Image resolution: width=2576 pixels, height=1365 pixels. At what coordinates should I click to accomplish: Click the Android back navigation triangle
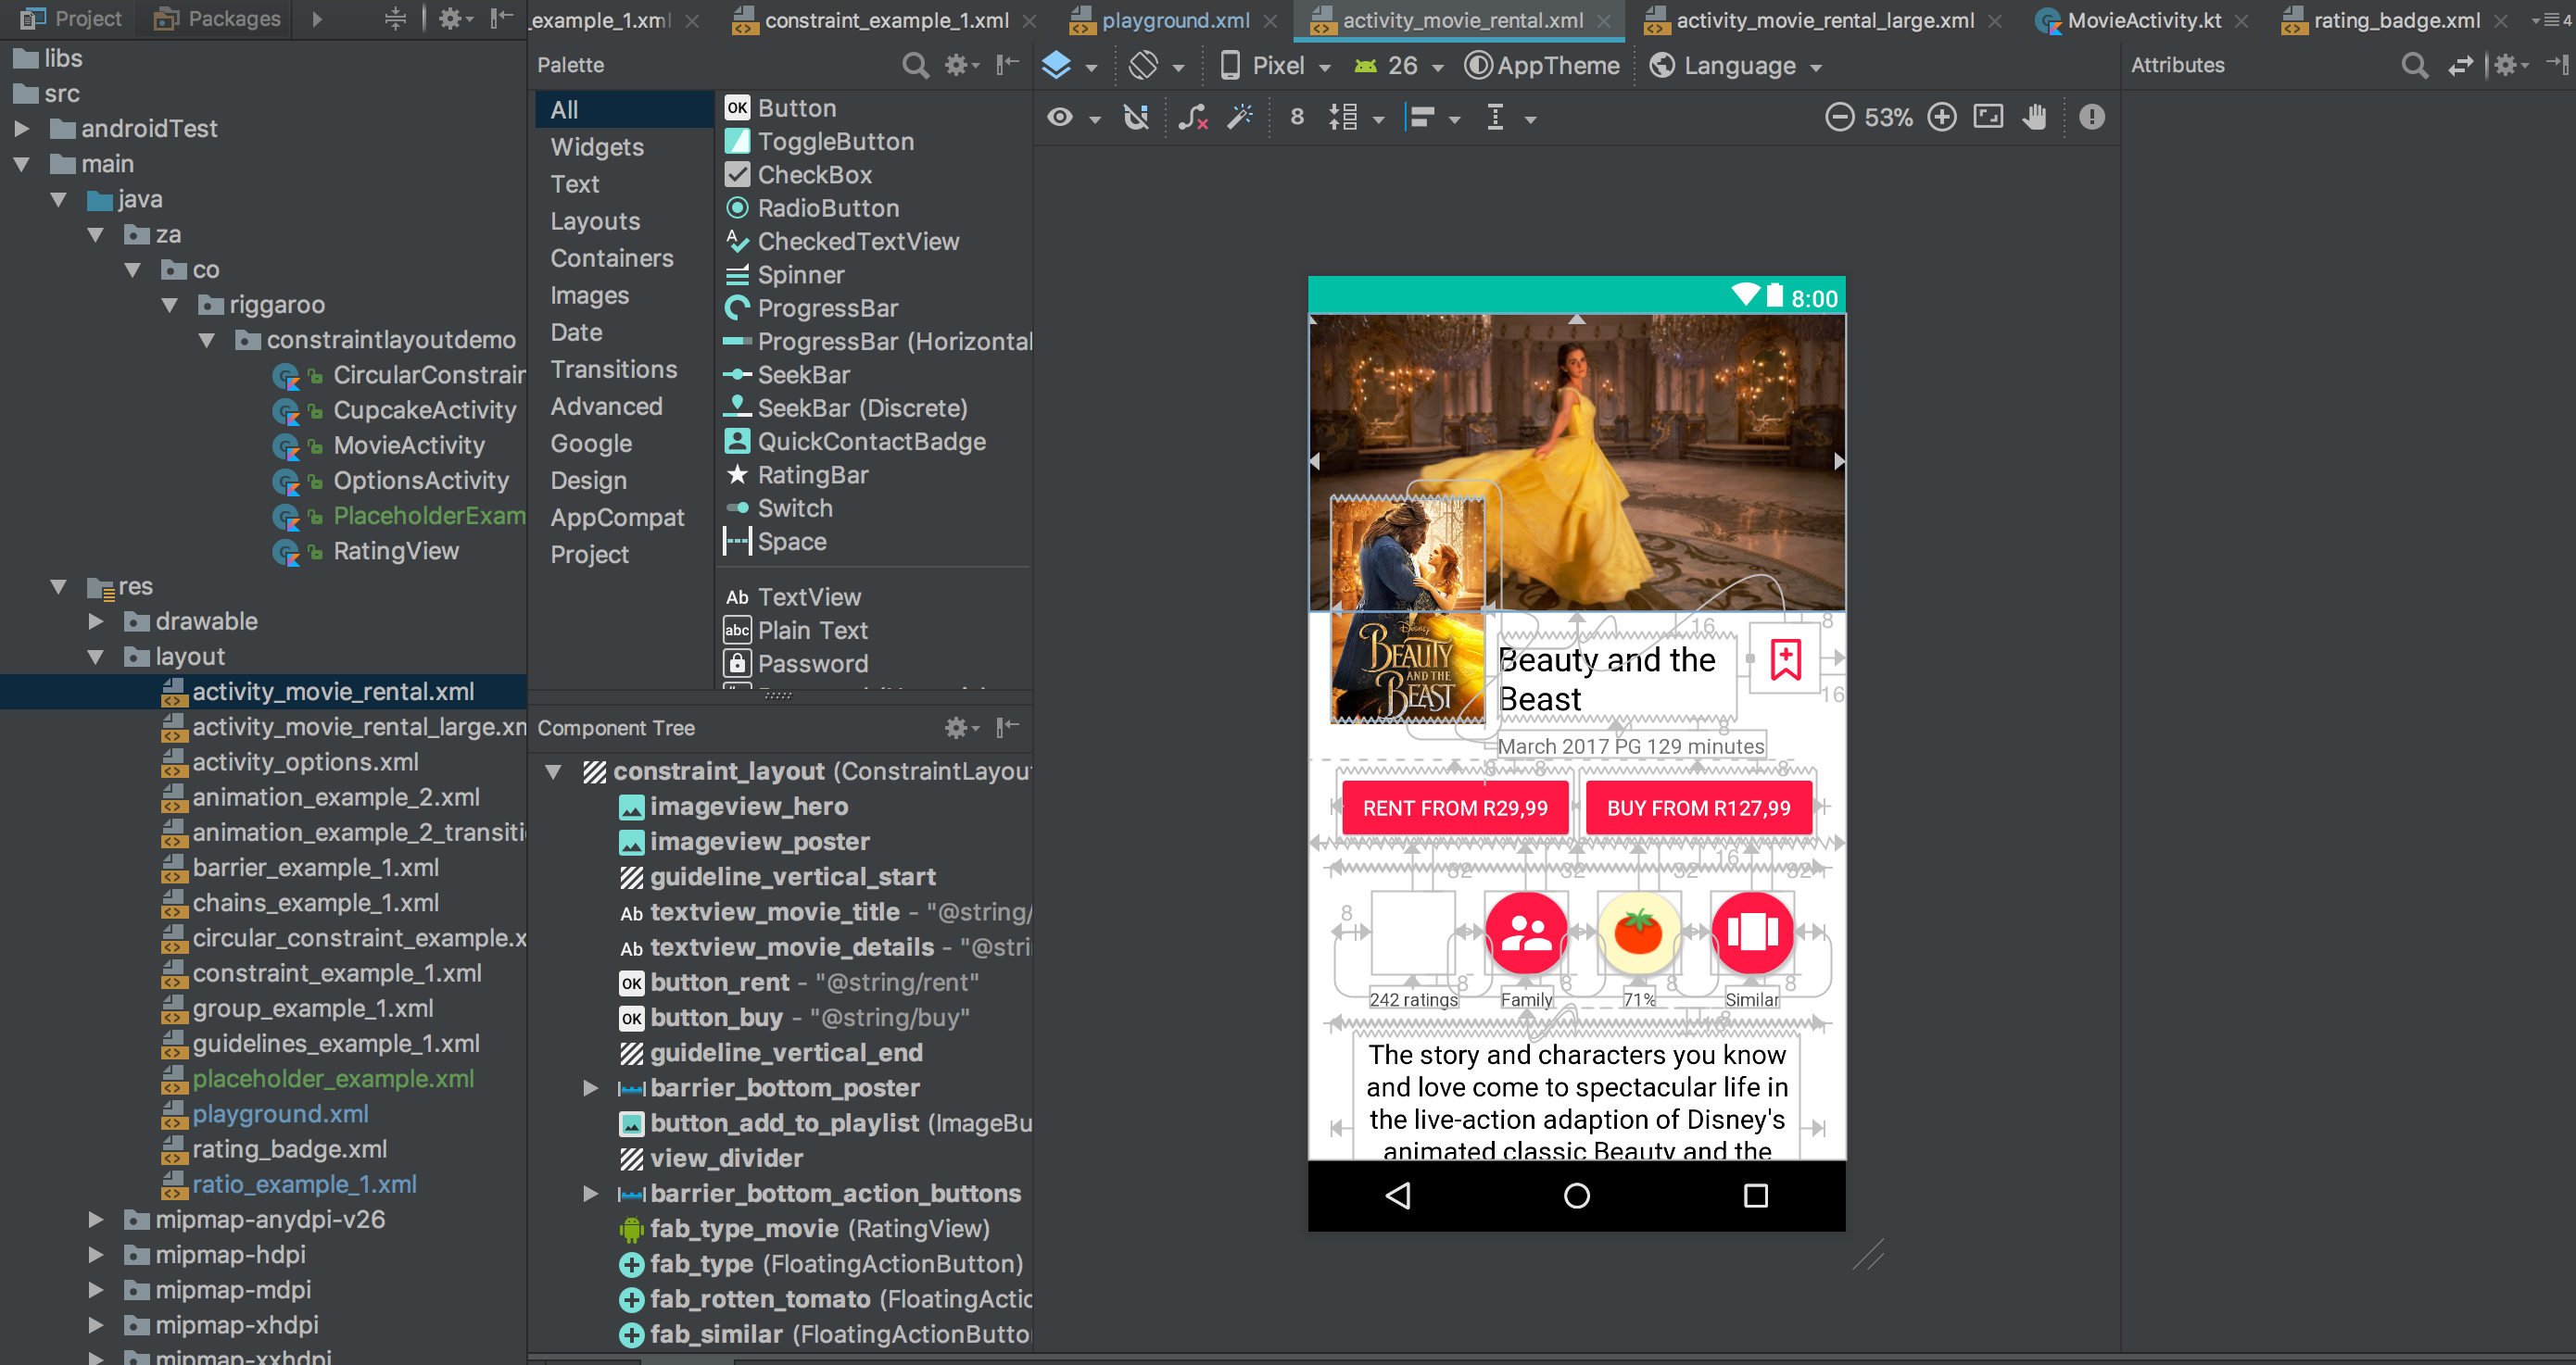tap(1398, 1196)
